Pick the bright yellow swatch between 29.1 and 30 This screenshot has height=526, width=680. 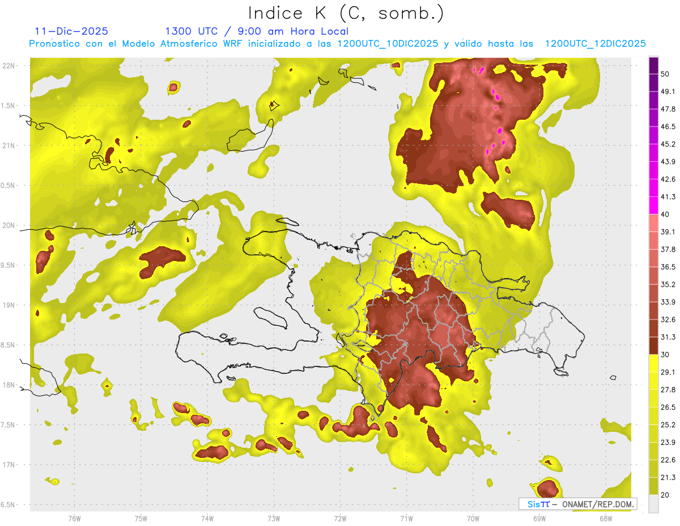tap(653, 363)
